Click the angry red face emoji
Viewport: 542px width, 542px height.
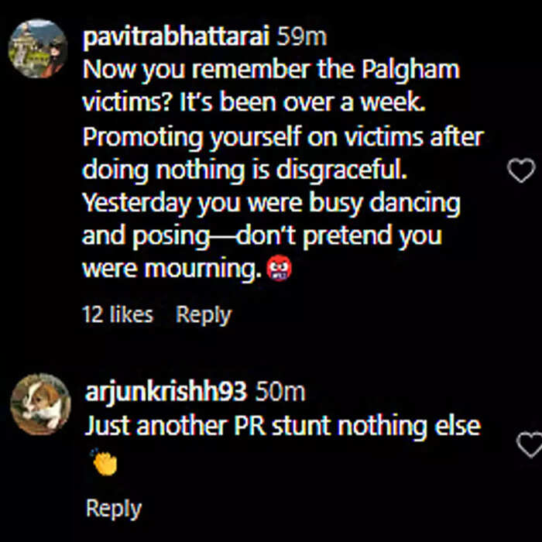point(279,268)
